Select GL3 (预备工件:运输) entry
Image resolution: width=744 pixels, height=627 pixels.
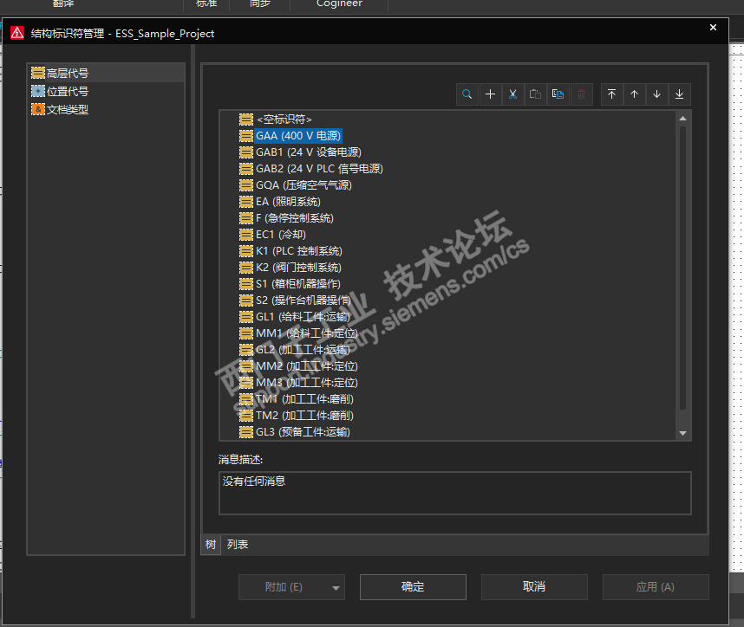303,432
